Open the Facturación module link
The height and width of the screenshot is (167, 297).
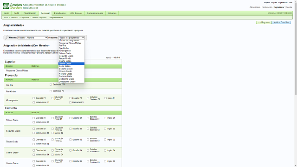click(267, 7)
